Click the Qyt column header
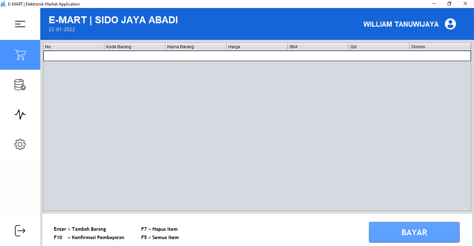Viewport: 474px width, 246px height. pos(379,47)
